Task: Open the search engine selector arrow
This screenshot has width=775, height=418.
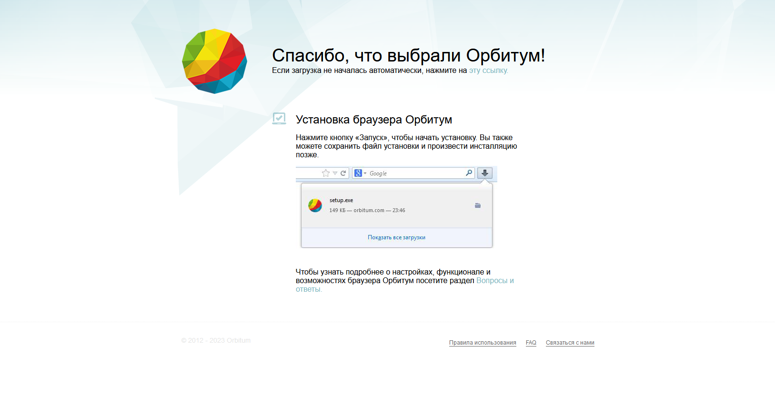Action: click(x=365, y=173)
